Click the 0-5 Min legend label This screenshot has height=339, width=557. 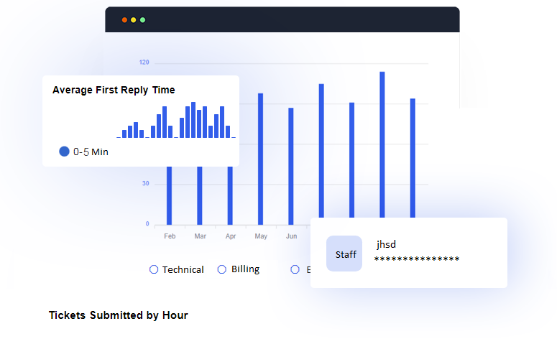pos(91,152)
